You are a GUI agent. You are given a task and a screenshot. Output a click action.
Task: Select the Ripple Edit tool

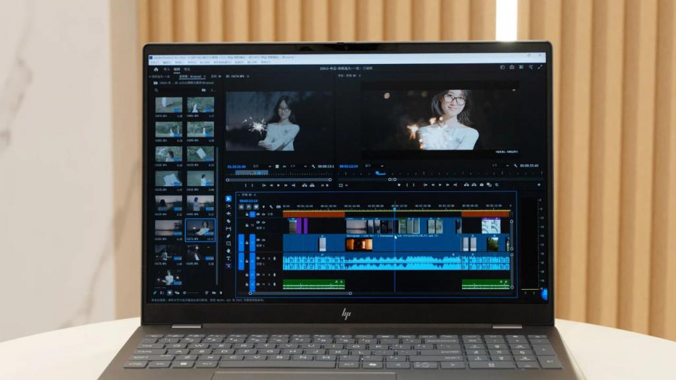tap(228, 214)
